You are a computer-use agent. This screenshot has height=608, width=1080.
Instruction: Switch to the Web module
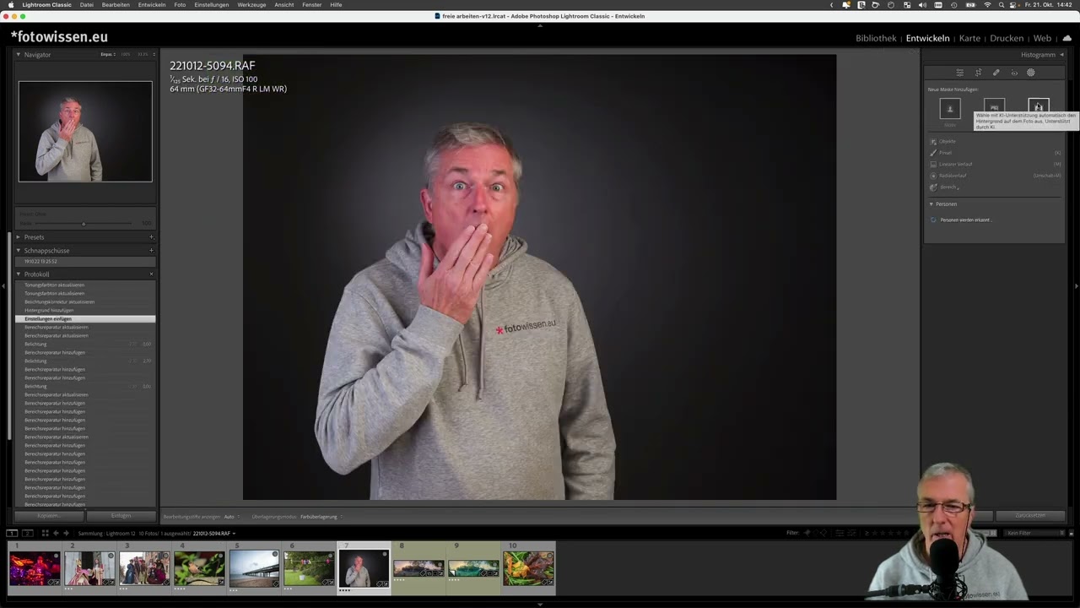coord(1043,38)
